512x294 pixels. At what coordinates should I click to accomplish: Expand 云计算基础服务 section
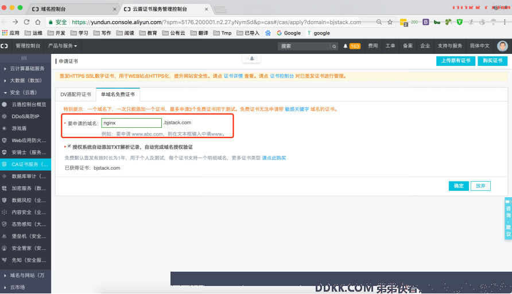coord(25,68)
